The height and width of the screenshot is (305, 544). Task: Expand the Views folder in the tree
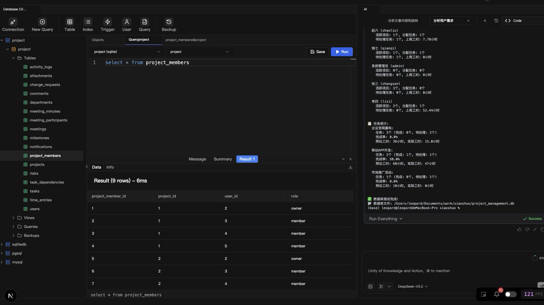pyautogui.click(x=14, y=218)
